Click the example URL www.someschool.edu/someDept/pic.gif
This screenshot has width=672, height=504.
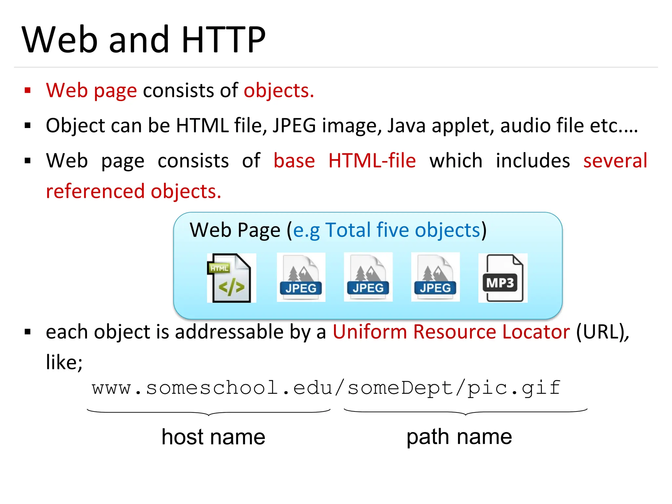tap(326, 388)
